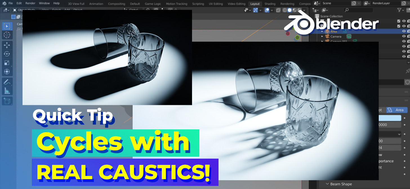Click the Scene Collection icon in outliner
Screen dimensions: 410x189
(317, 16)
